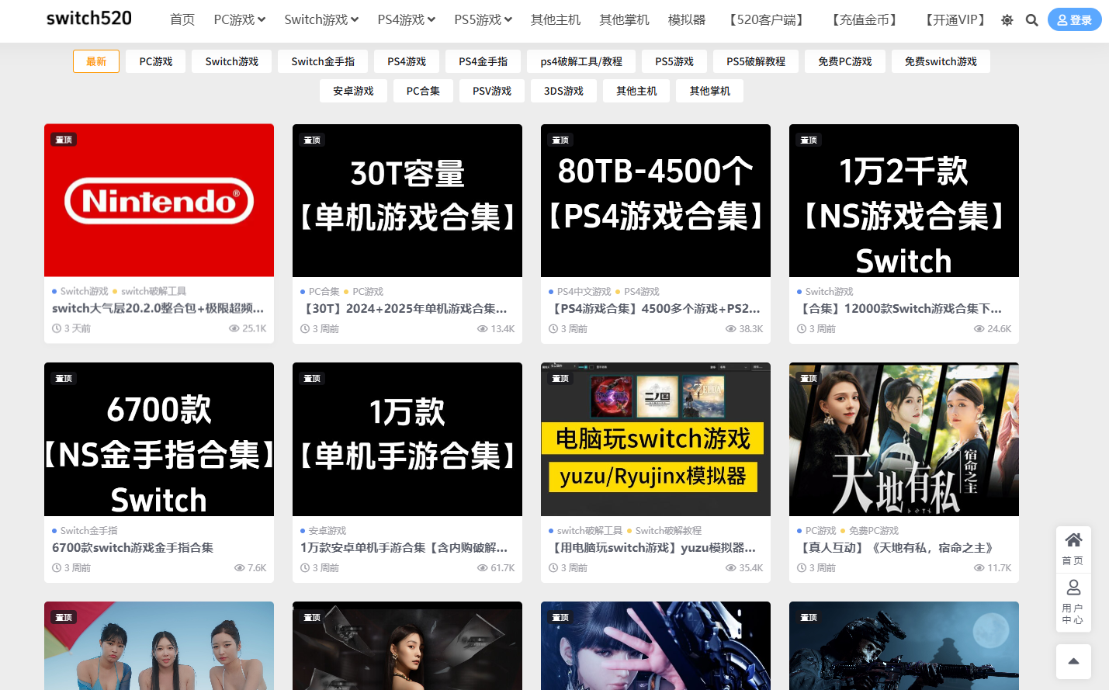The image size is (1109, 690).
Task: Click switch破解工具 tag on Nintendo card
Action: [x=154, y=291]
